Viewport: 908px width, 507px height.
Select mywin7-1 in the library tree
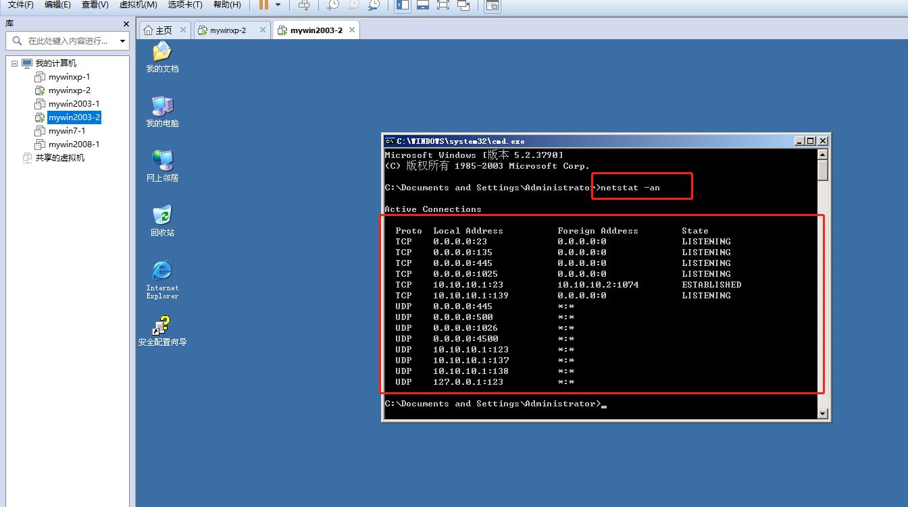click(x=62, y=130)
